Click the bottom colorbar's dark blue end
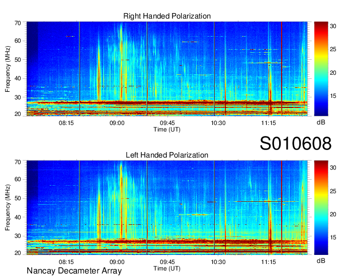This screenshot has width=342, height=277. 321,251
